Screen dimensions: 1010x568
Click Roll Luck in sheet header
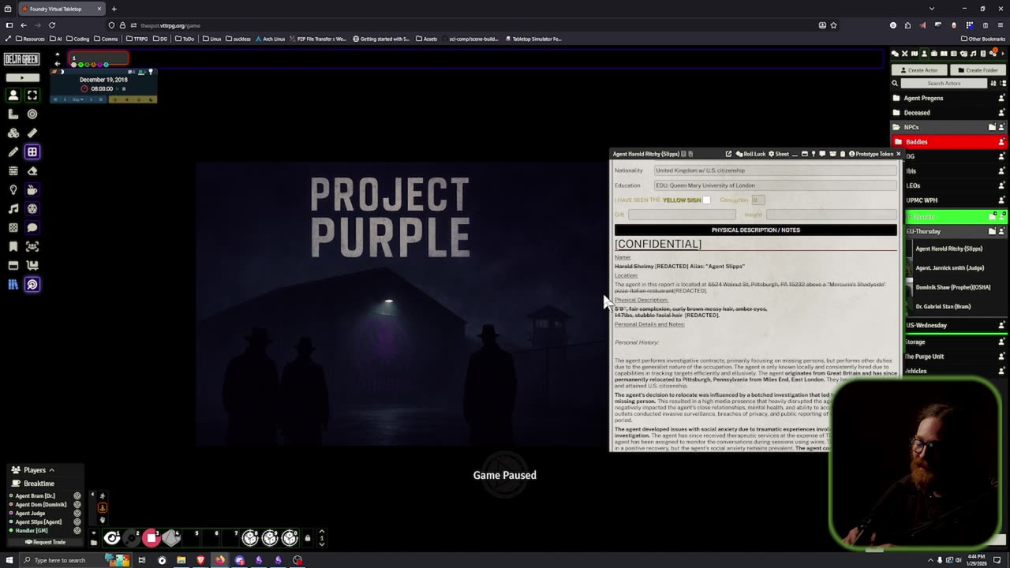click(750, 154)
